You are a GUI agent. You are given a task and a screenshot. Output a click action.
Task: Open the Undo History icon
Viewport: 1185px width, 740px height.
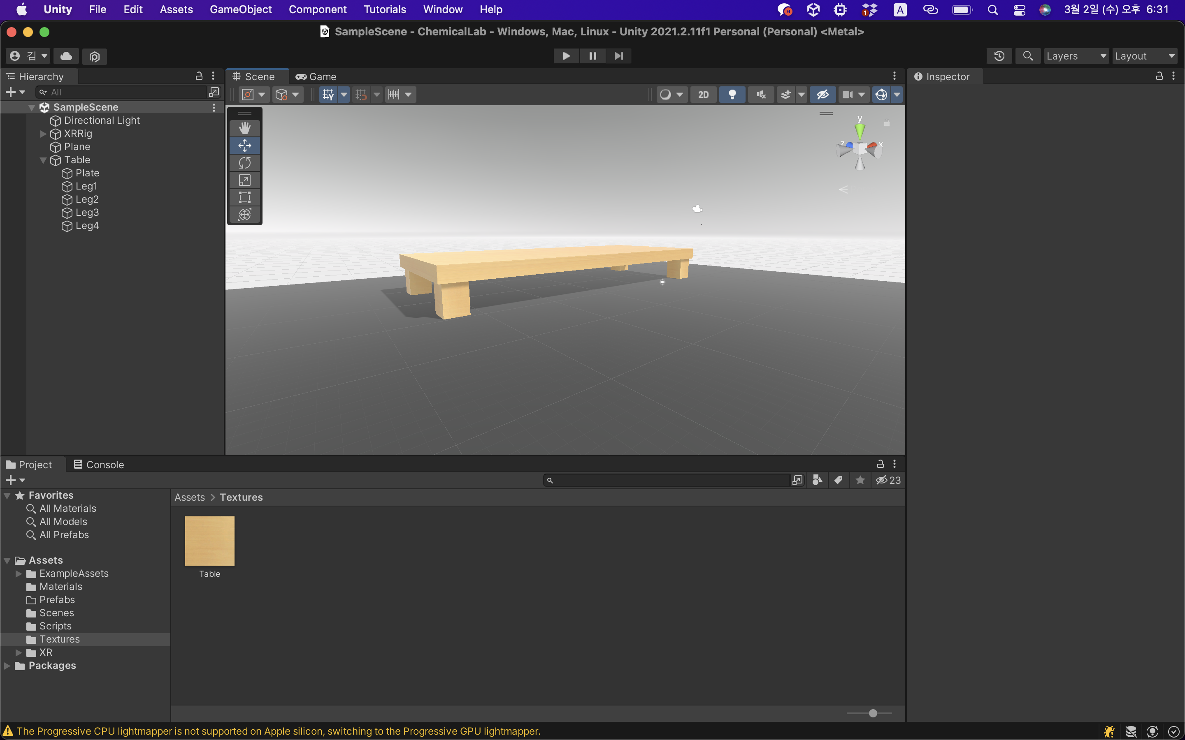pyautogui.click(x=999, y=56)
